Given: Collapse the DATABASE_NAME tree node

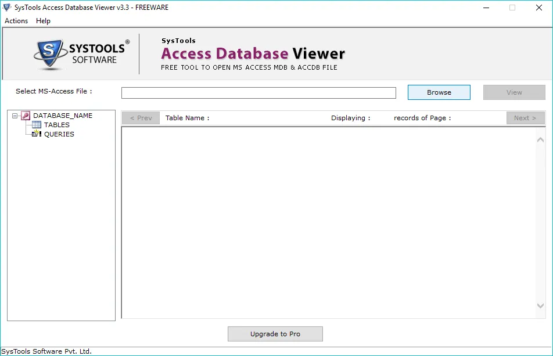Looking at the screenshot, I should 15,116.
